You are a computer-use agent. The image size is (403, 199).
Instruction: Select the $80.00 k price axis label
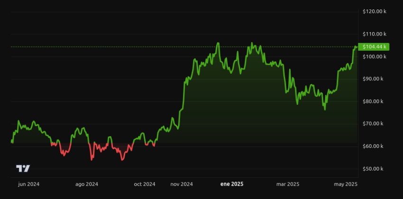click(x=373, y=102)
